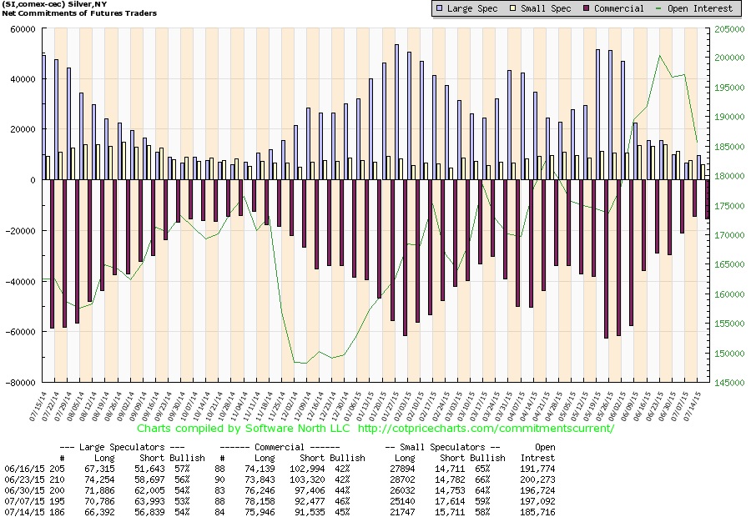Click the 'Open Intrest' table column header
Screen dimensions: 751x517
click(538, 452)
